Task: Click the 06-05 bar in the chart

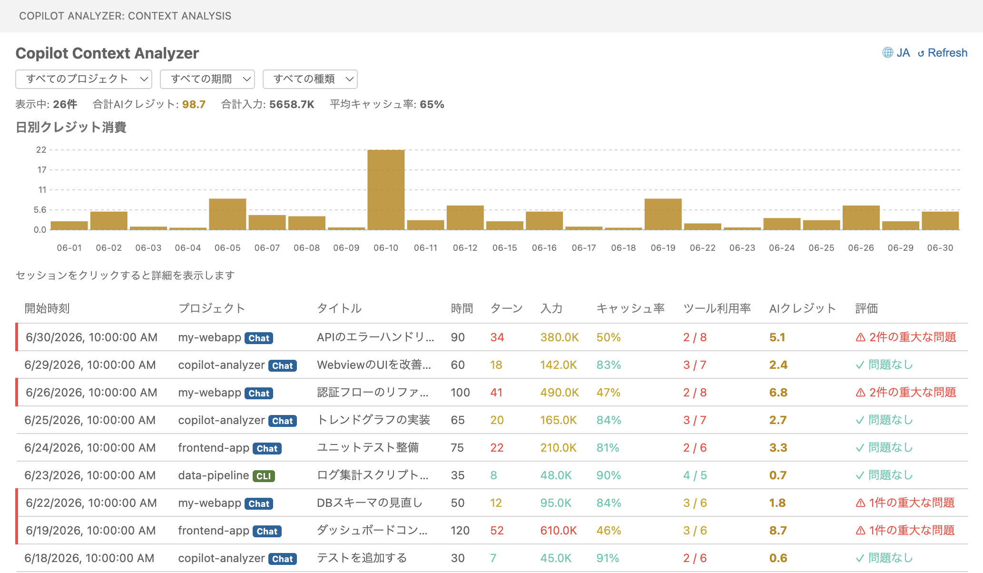Action: click(227, 214)
